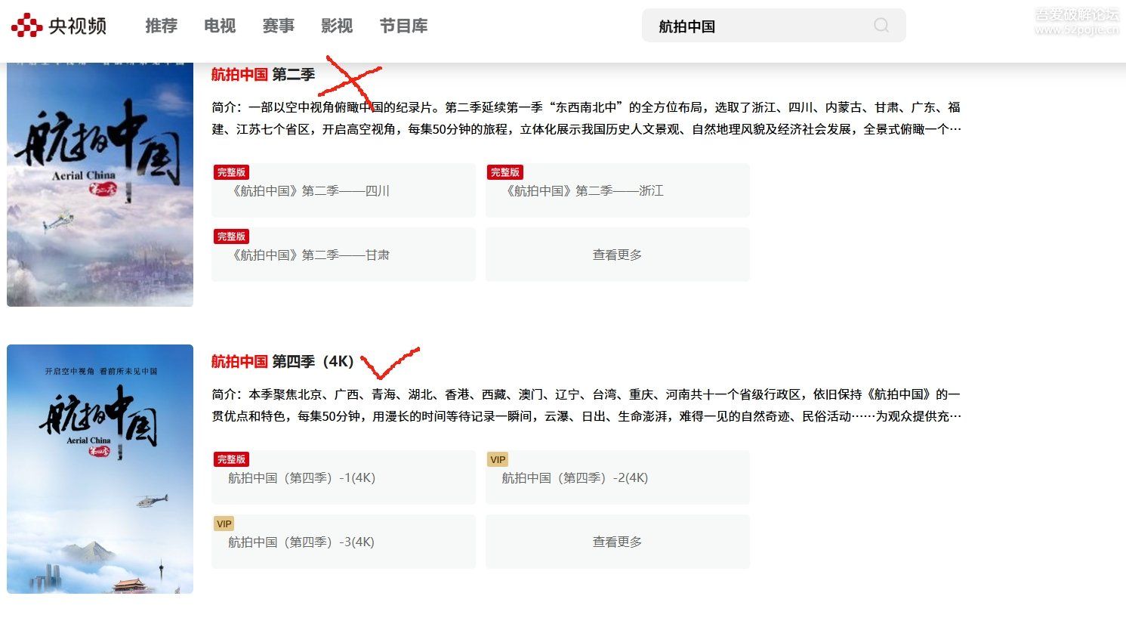Click the 第二季 简介 description text
The width and height of the screenshot is (1126, 627).
[x=586, y=118]
